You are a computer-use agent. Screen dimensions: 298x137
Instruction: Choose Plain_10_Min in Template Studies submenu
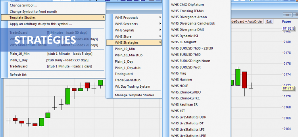coord(134,49)
